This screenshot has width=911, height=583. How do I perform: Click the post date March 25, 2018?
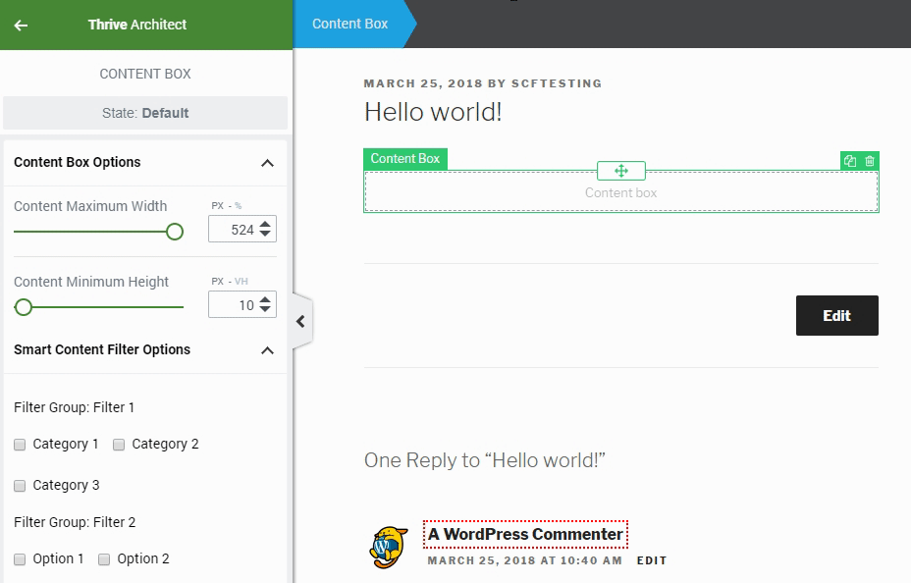pyautogui.click(x=423, y=83)
